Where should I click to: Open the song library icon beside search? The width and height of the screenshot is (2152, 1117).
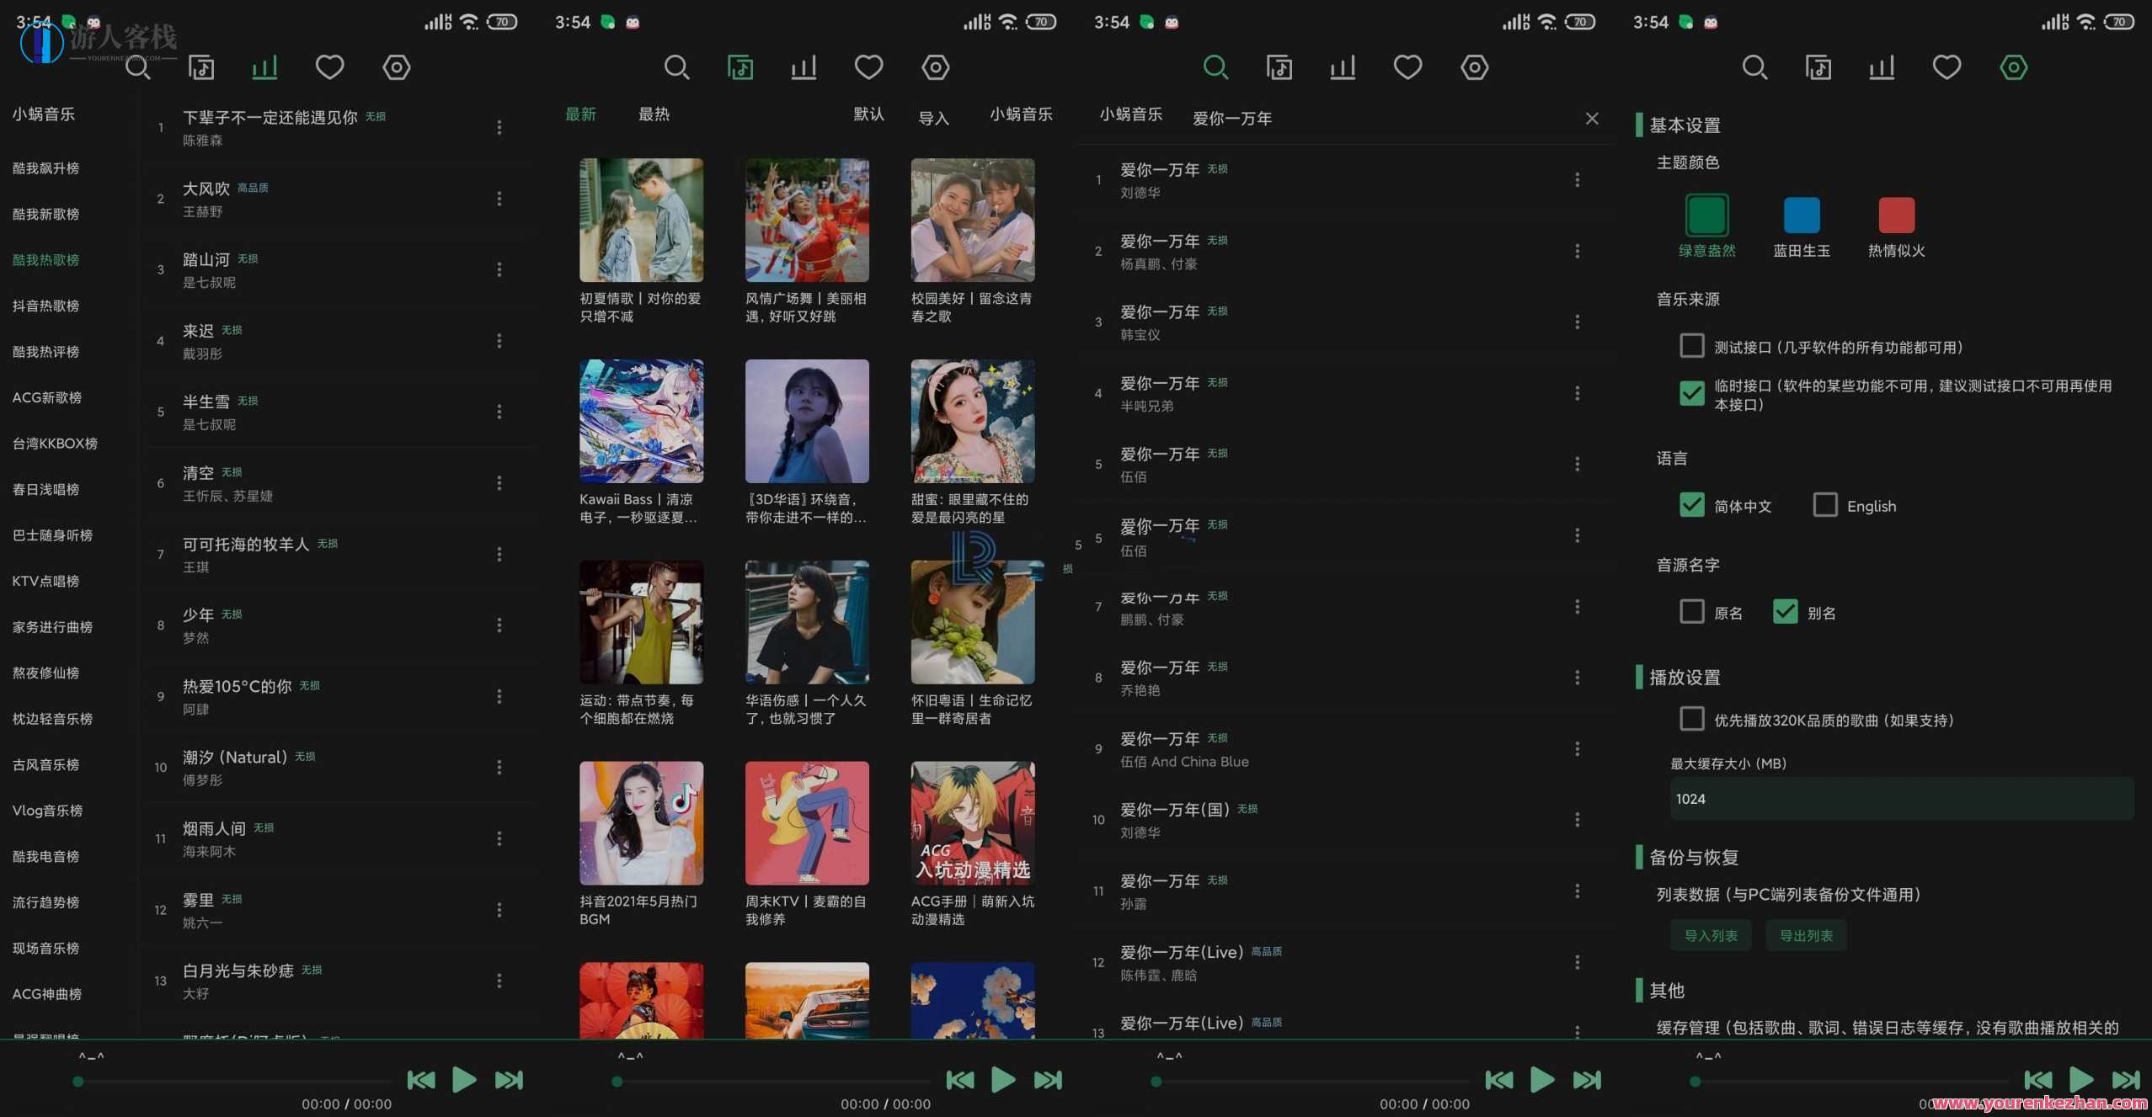[x=201, y=67]
